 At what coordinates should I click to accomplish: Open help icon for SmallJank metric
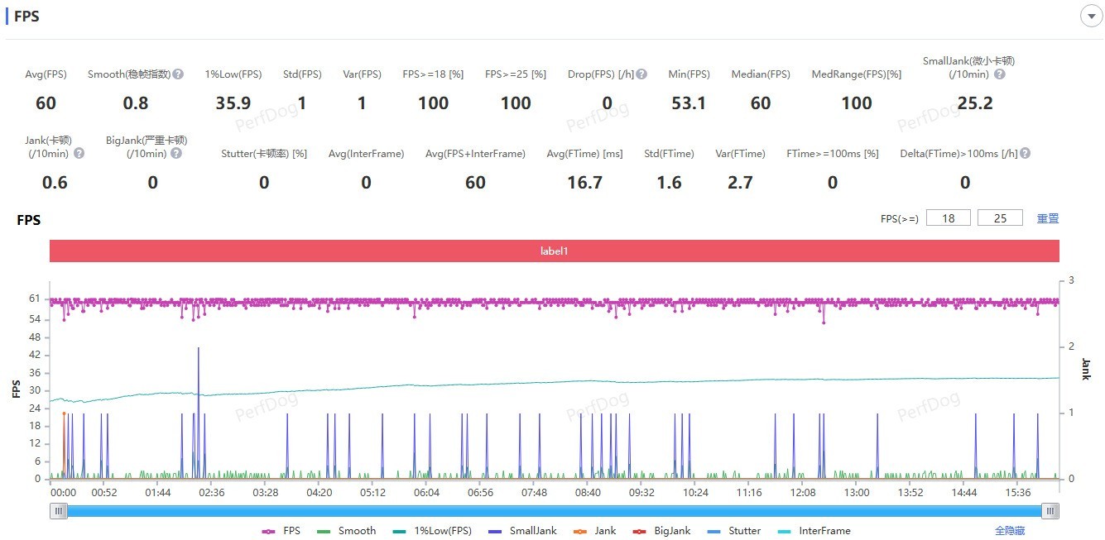point(999,74)
